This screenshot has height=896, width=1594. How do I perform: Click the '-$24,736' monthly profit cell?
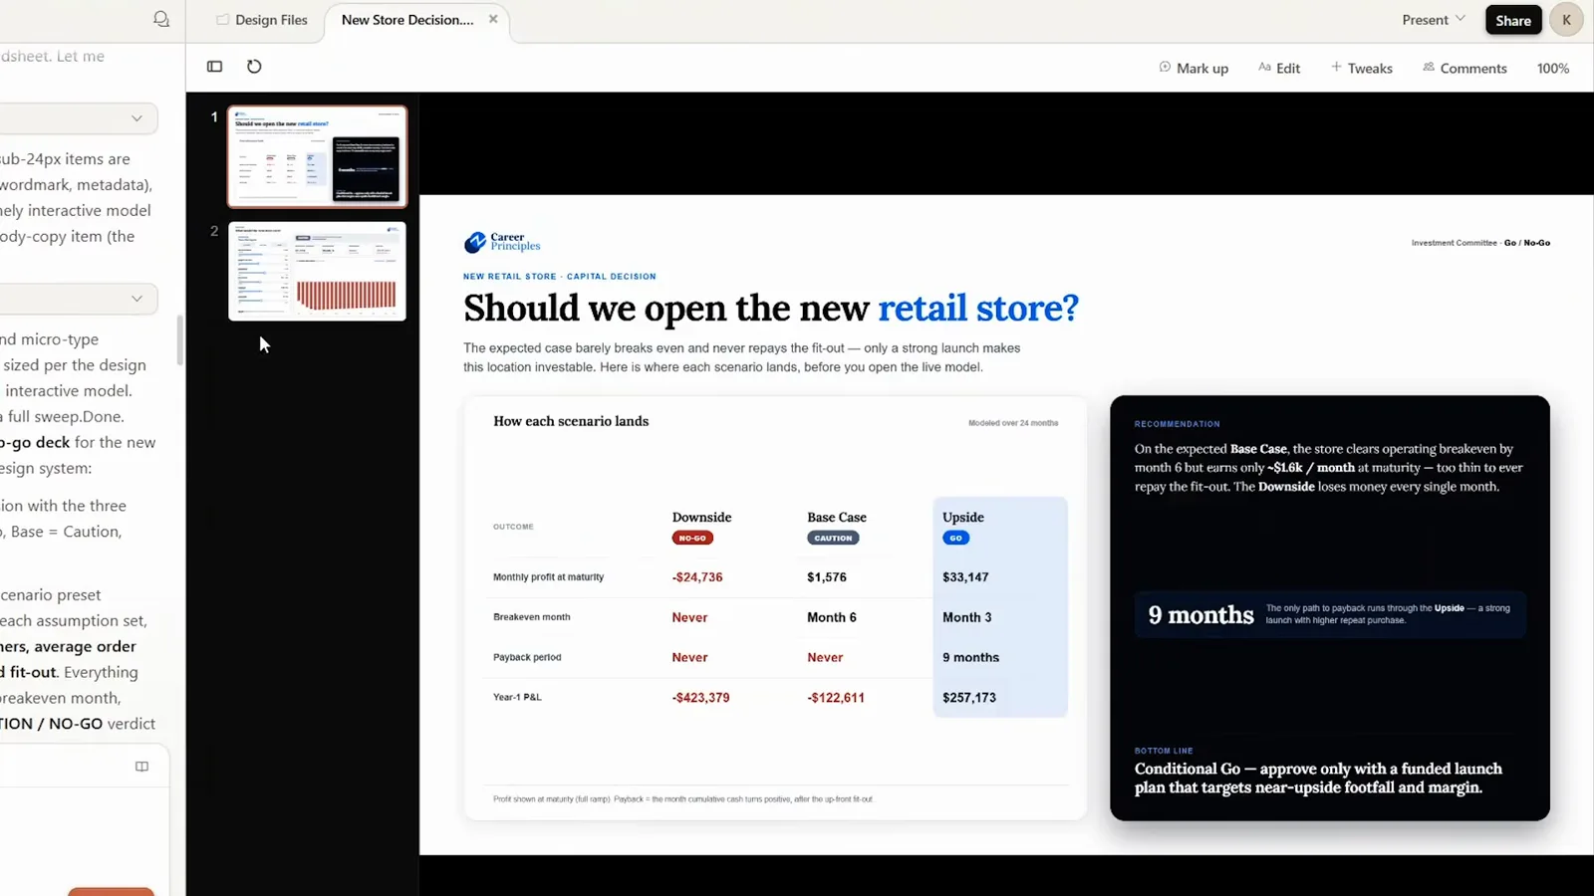tap(697, 577)
